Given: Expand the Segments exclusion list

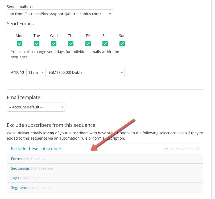Looking at the screenshot, I should [x=19, y=188].
